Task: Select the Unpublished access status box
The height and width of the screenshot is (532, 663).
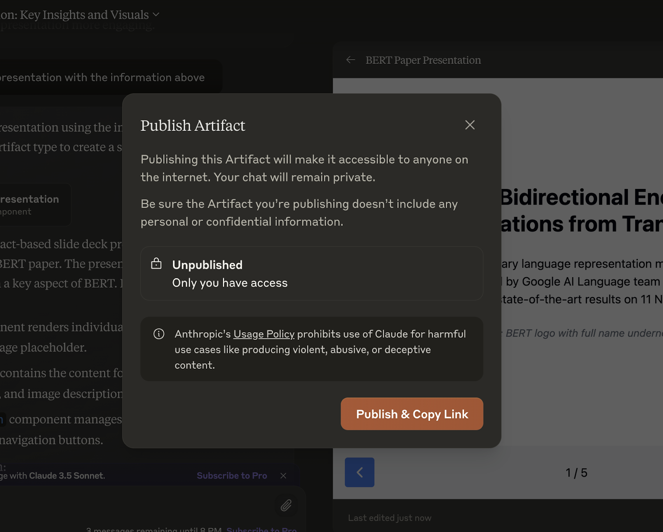Action: pyautogui.click(x=312, y=273)
